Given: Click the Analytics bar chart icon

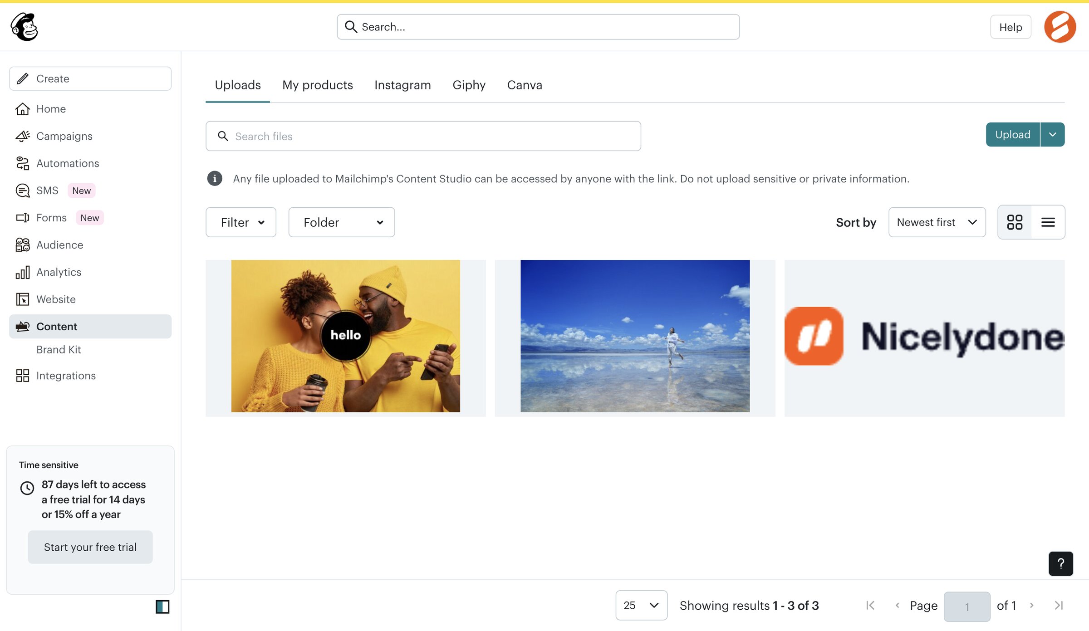Looking at the screenshot, I should pyautogui.click(x=22, y=272).
